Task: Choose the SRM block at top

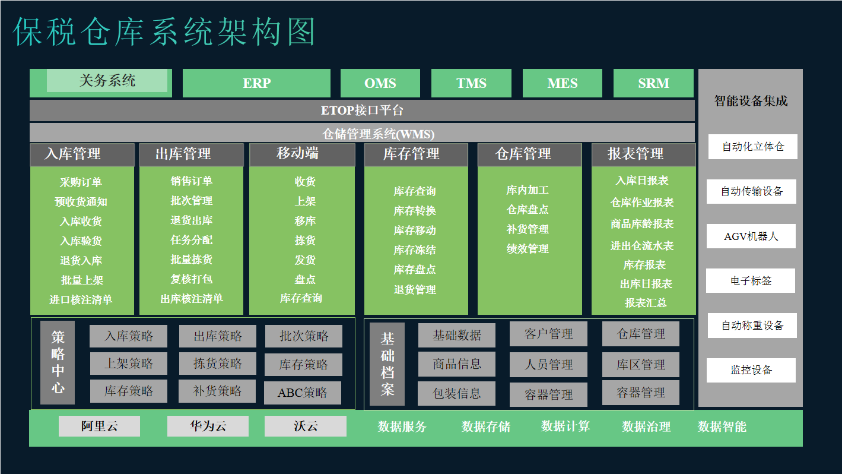Action: pyautogui.click(x=653, y=83)
